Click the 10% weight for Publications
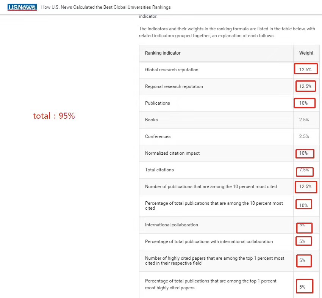 pyautogui.click(x=303, y=103)
